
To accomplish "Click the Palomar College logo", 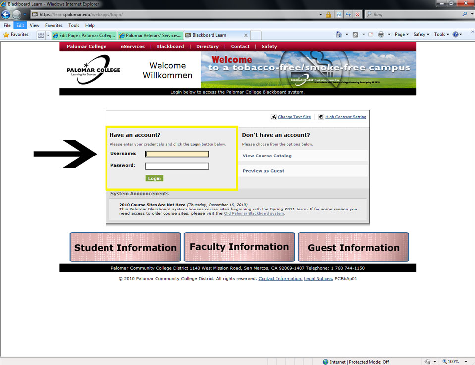I will [x=94, y=69].
